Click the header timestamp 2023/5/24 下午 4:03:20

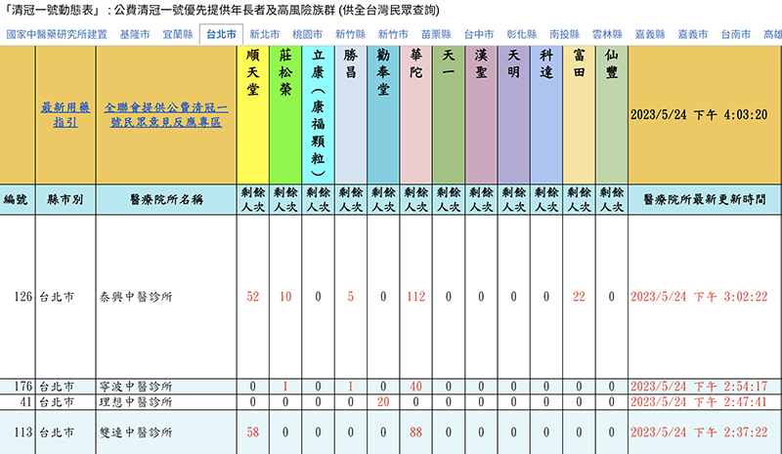pos(699,114)
